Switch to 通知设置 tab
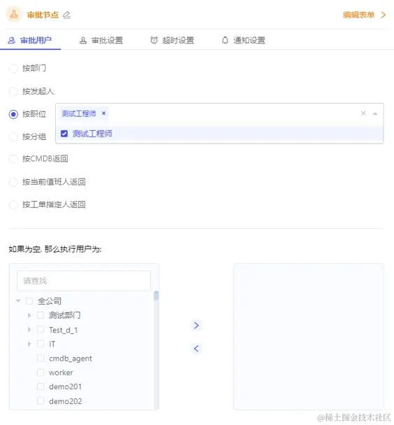The width and height of the screenshot is (394, 425). (243, 41)
